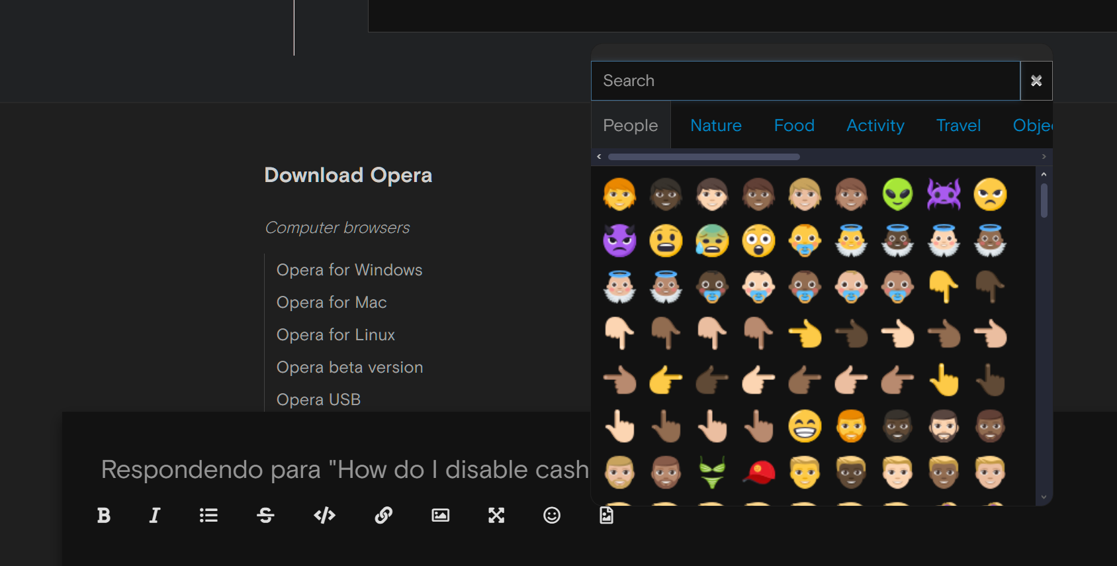This screenshot has width=1117, height=566.
Task: Pick the green alien emoji
Action: pos(897,195)
